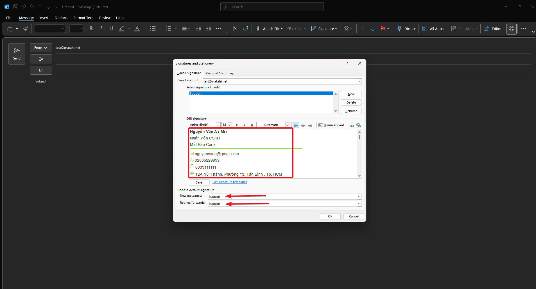The width and height of the screenshot is (536, 289).
Task: Open the Format Text ribbon tab
Action: click(x=83, y=18)
